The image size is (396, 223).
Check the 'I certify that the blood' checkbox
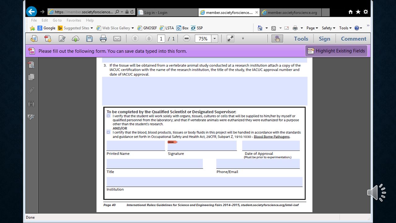(108, 132)
